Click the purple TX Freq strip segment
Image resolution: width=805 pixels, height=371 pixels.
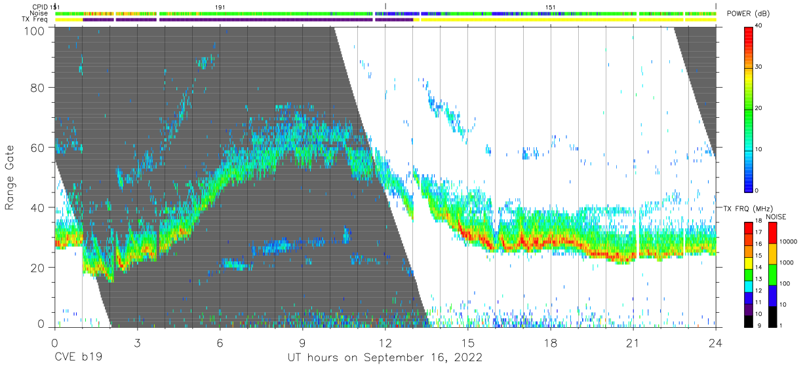(x=266, y=20)
